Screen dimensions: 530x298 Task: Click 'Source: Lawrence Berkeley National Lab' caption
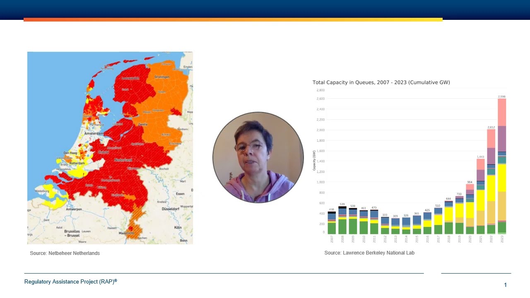(369, 253)
